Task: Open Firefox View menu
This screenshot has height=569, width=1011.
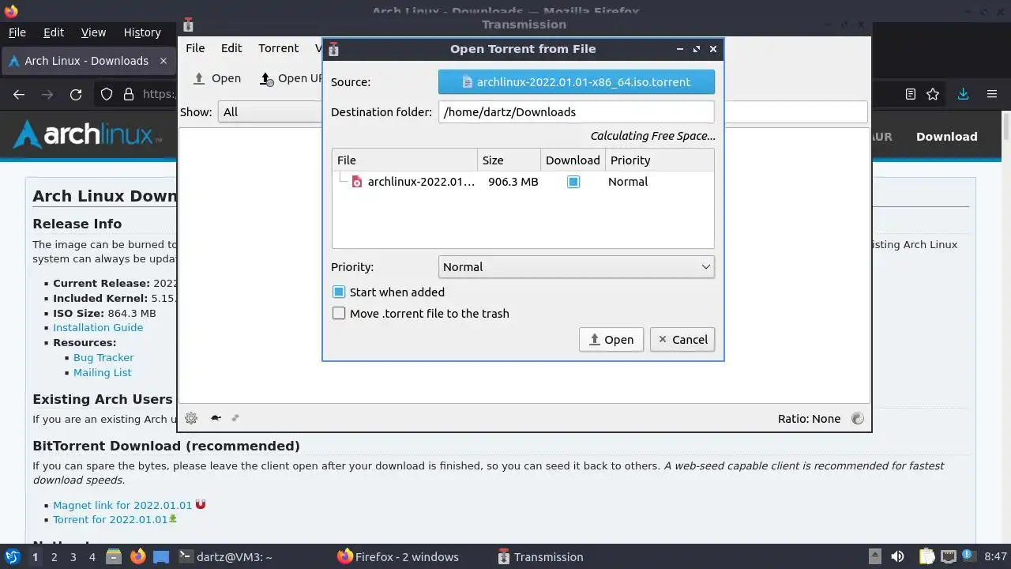Action: coord(93,32)
